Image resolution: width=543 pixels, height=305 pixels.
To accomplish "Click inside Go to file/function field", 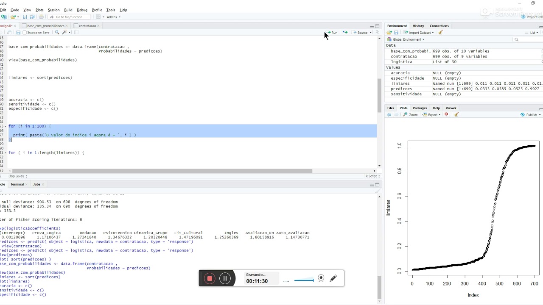I will [69, 17].
